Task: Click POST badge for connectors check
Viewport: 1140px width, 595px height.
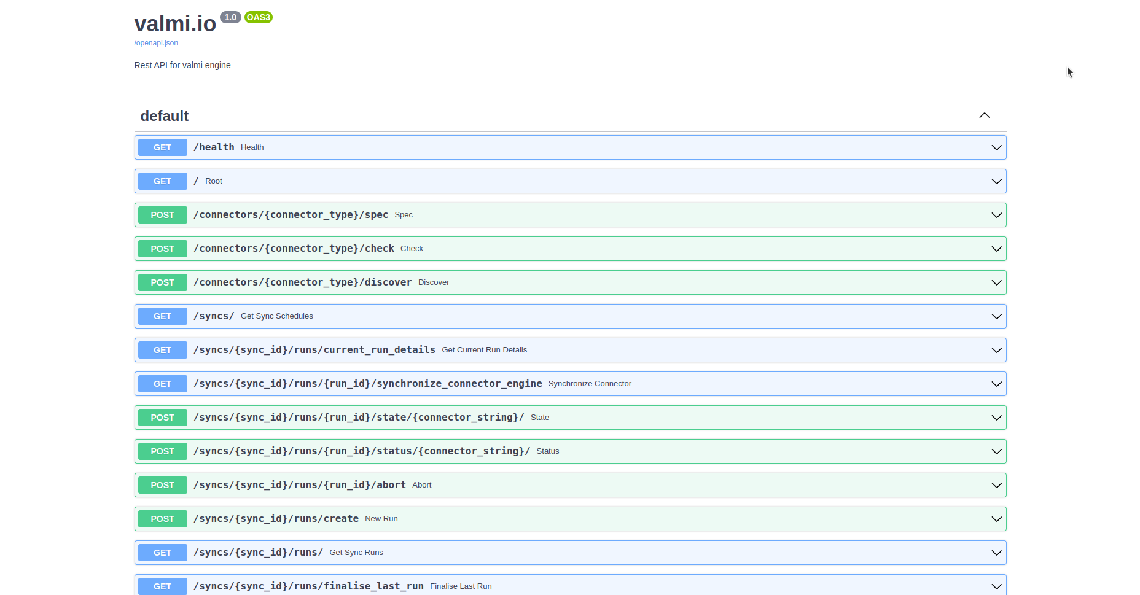Action: point(163,249)
